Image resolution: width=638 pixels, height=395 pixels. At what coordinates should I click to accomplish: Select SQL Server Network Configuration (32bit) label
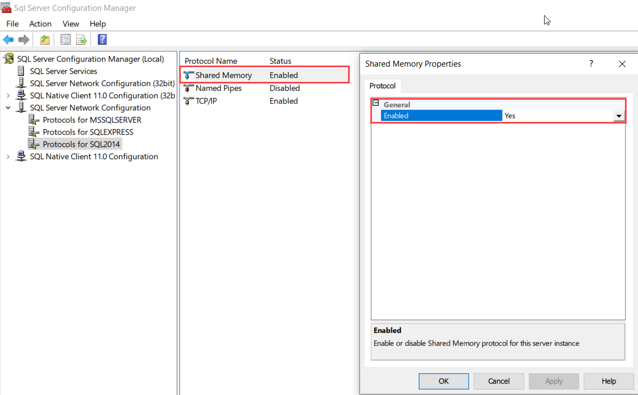pos(103,83)
